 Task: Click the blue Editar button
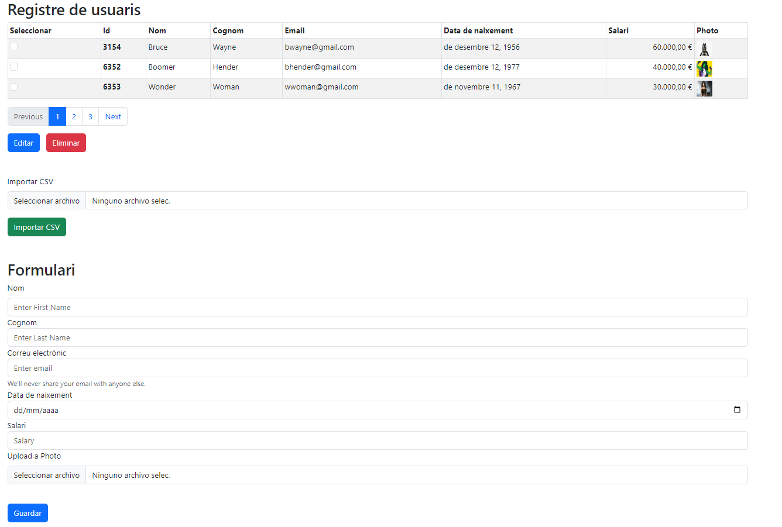click(x=23, y=143)
